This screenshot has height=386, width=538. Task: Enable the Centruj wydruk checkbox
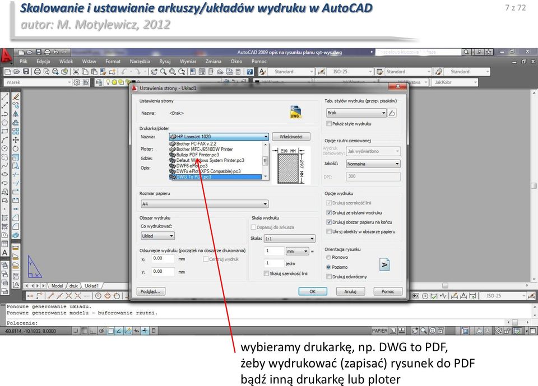206,259
